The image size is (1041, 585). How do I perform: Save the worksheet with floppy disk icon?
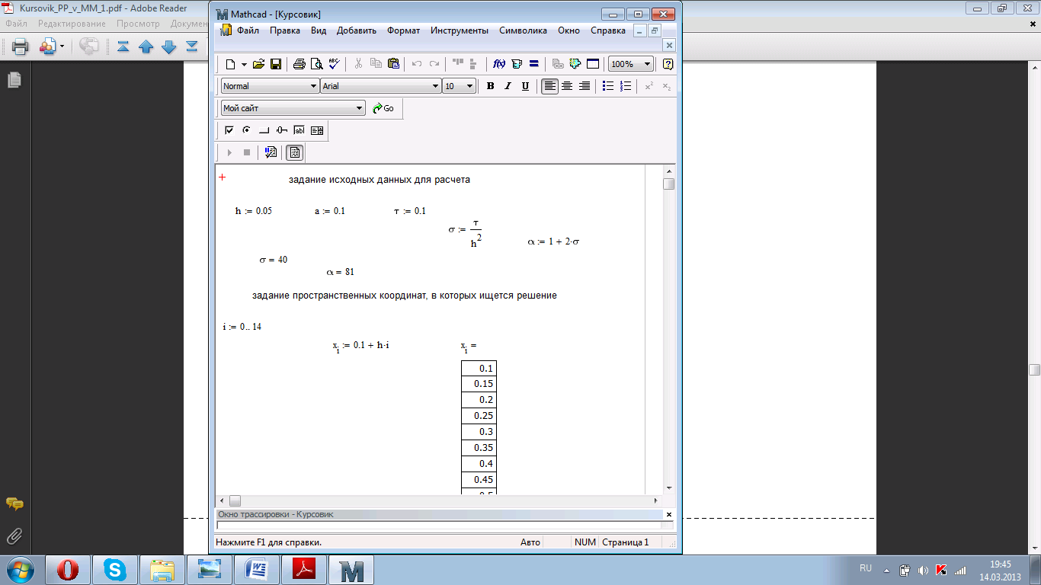[x=276, y=64]
